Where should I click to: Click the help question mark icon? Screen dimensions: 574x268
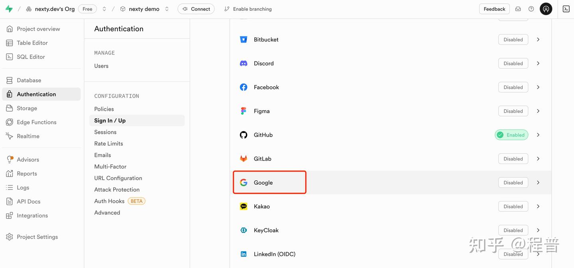[x=531, y=9]
